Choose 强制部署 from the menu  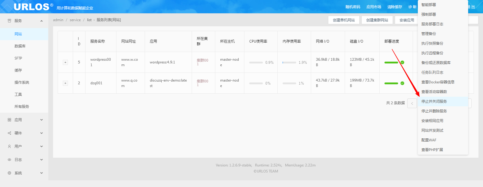click(x=443, y=15)
